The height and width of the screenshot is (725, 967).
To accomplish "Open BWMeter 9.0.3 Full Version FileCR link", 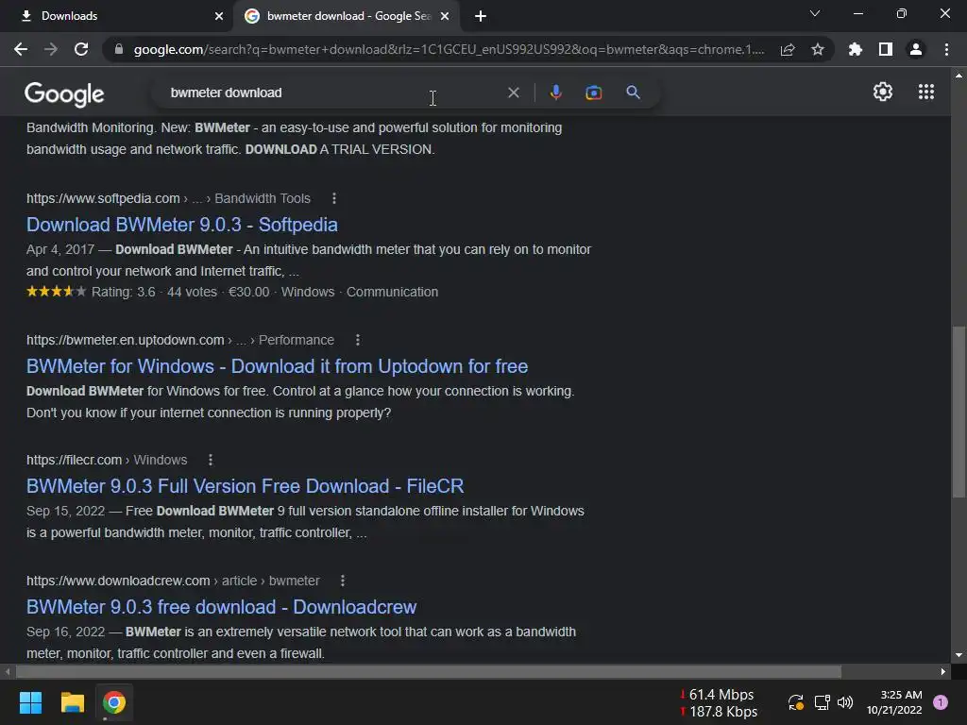I will [245, 486].
